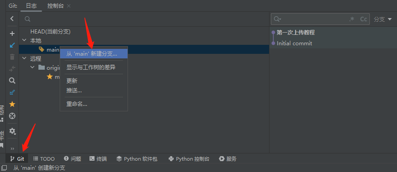Choose 推送... in the context menu
This screenshot has width=397, height=172.
[94, 91]
